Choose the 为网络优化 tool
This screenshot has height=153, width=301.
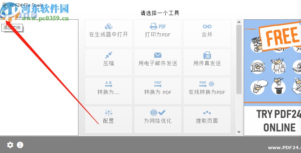158,120
